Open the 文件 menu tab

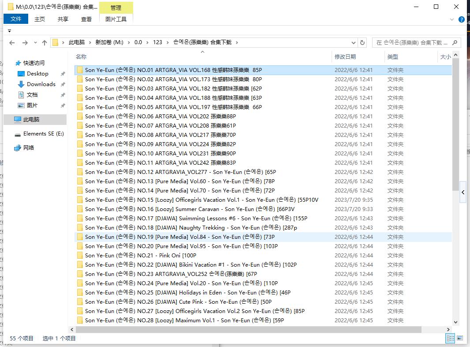point(16,19)
